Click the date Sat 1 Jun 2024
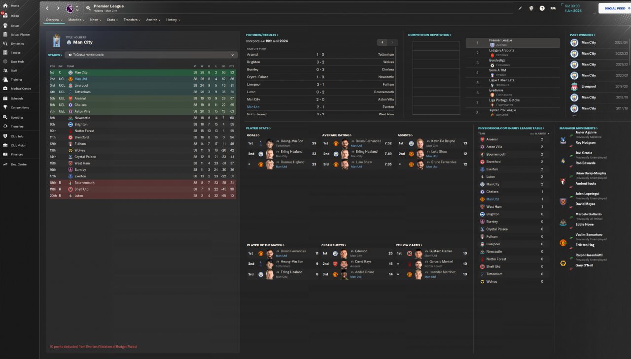Screen dimensions: 631x359 pos(572,8)
